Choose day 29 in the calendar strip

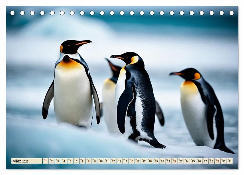tap(217, 161)
